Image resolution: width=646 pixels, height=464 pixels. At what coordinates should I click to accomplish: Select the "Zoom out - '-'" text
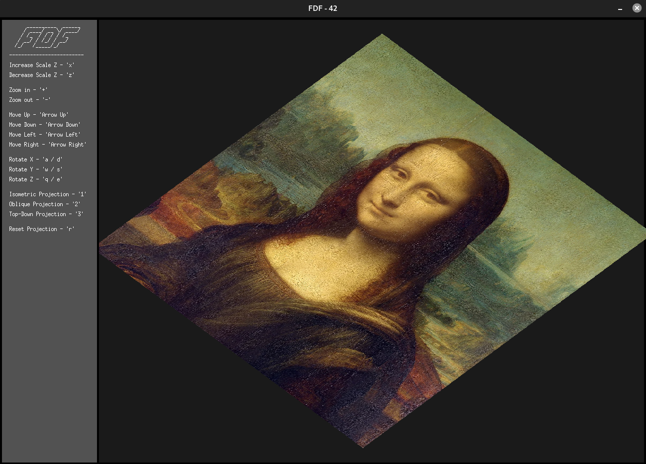click(30, 100)
